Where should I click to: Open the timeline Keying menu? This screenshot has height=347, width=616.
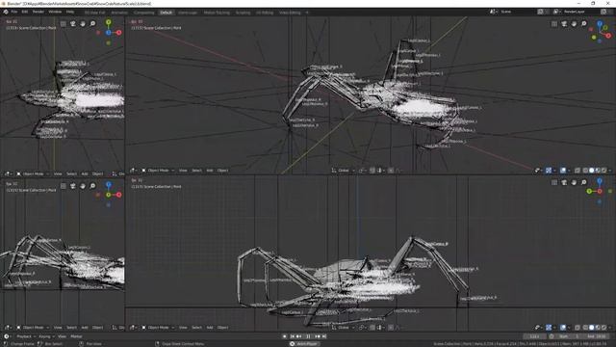44,336
